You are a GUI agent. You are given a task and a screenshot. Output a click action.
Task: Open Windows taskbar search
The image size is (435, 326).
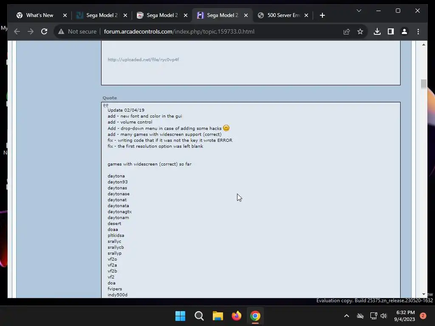(199, 316)
